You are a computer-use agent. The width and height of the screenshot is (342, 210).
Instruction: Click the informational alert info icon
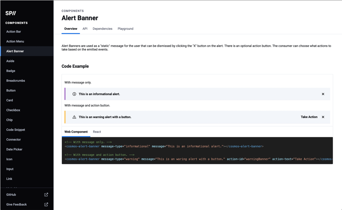(74, 94)
